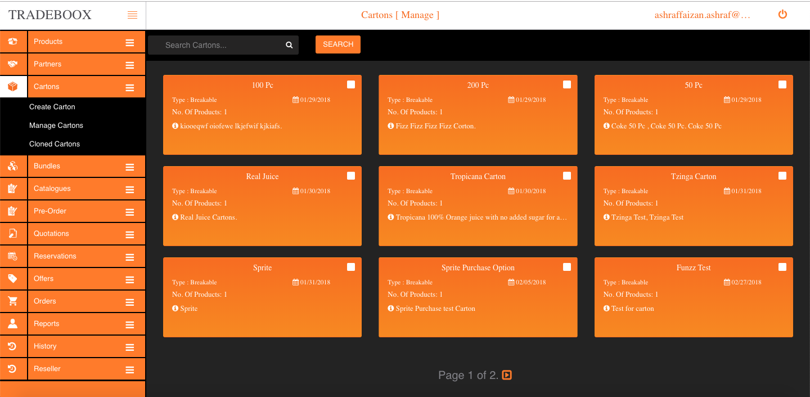Click calendar icon on Tzinga Carton card
810x397 pixels.
tap(727, 191)
